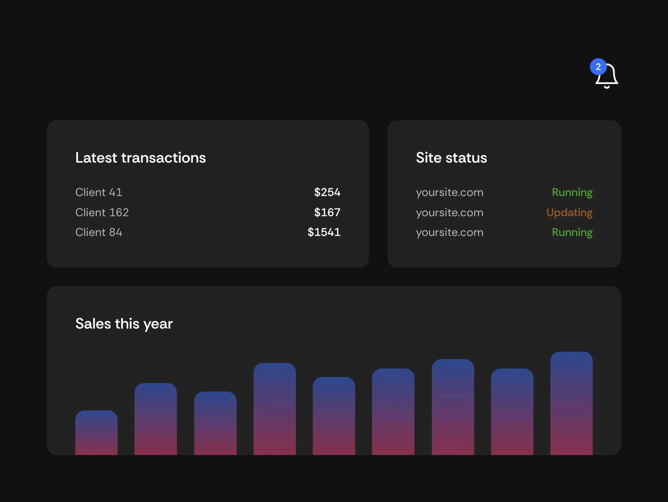Viewport: 668px width, 502px height.
Task: Select the Sales this year heading
Action: pos(124,323)
